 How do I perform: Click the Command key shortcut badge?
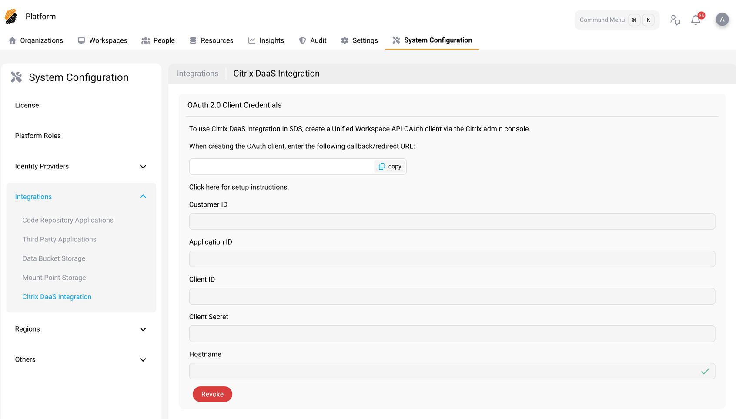(634, 20)
